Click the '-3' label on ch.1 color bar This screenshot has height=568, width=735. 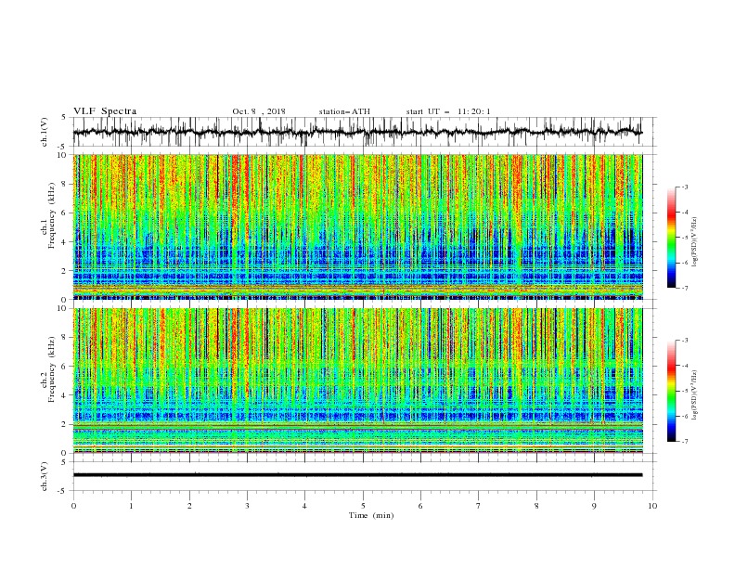684,187
